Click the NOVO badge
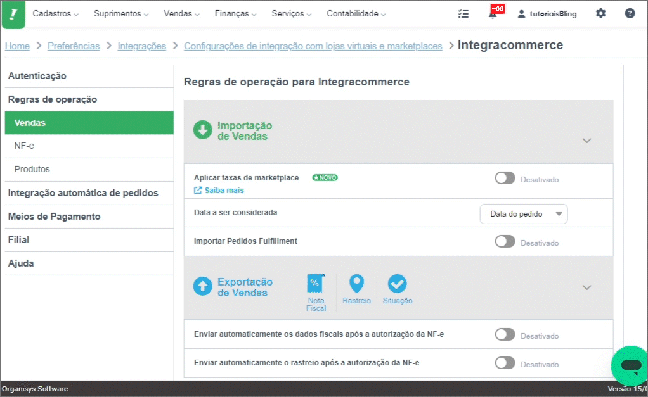The width and height of the screenshot is (648, 397). [x=325, y=178]
